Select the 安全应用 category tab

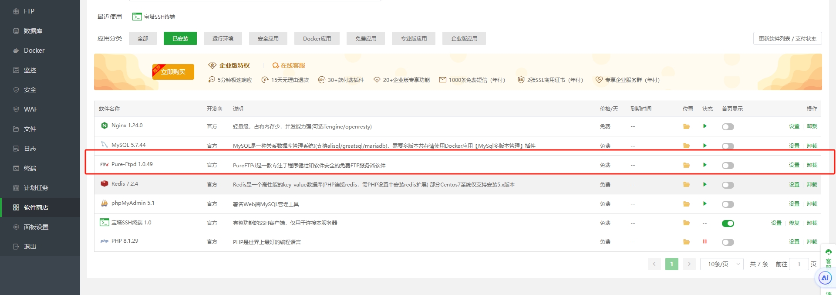(x=268, y=38)
